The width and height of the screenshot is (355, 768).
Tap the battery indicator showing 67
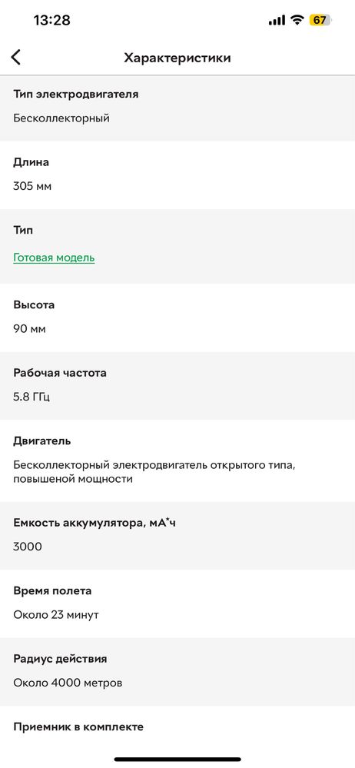(320, 20)
